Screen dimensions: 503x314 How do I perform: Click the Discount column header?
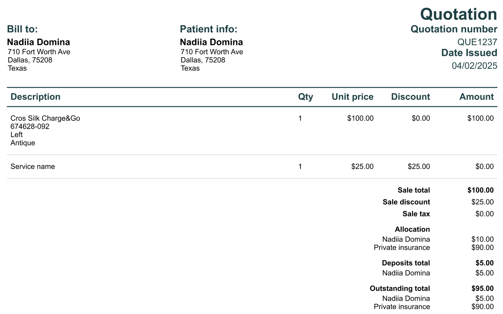[x=411, y=97]
